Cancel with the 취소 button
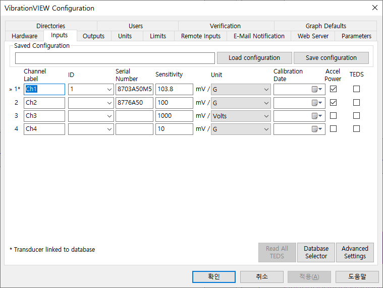Viewport: 383px width, 288px height. coord(261,277)
